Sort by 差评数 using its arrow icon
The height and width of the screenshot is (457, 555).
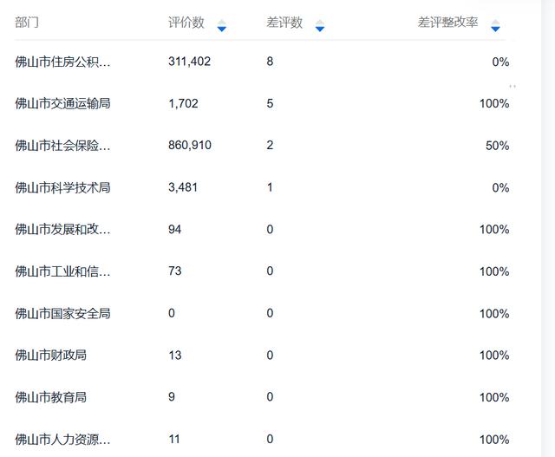click(320, 25)
